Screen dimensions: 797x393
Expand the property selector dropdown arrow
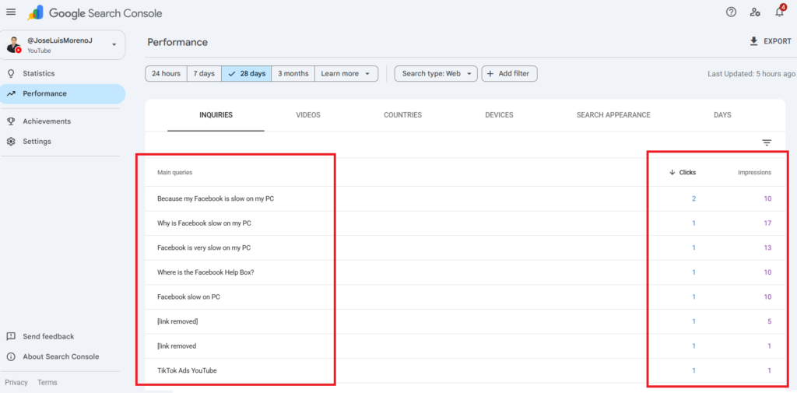tap(114, 44)
